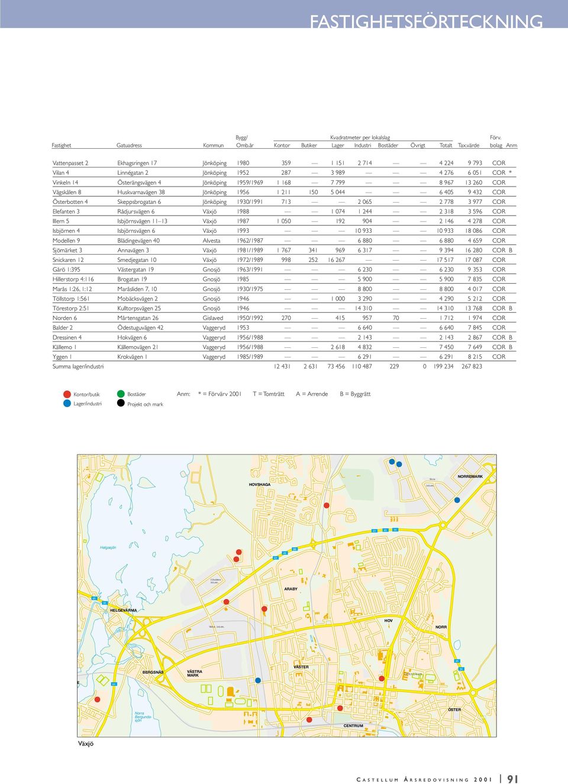The width and height of the screenshot is (568, 784).
Task: Select the Dressinen 4 property name
Action: [67, 337]
